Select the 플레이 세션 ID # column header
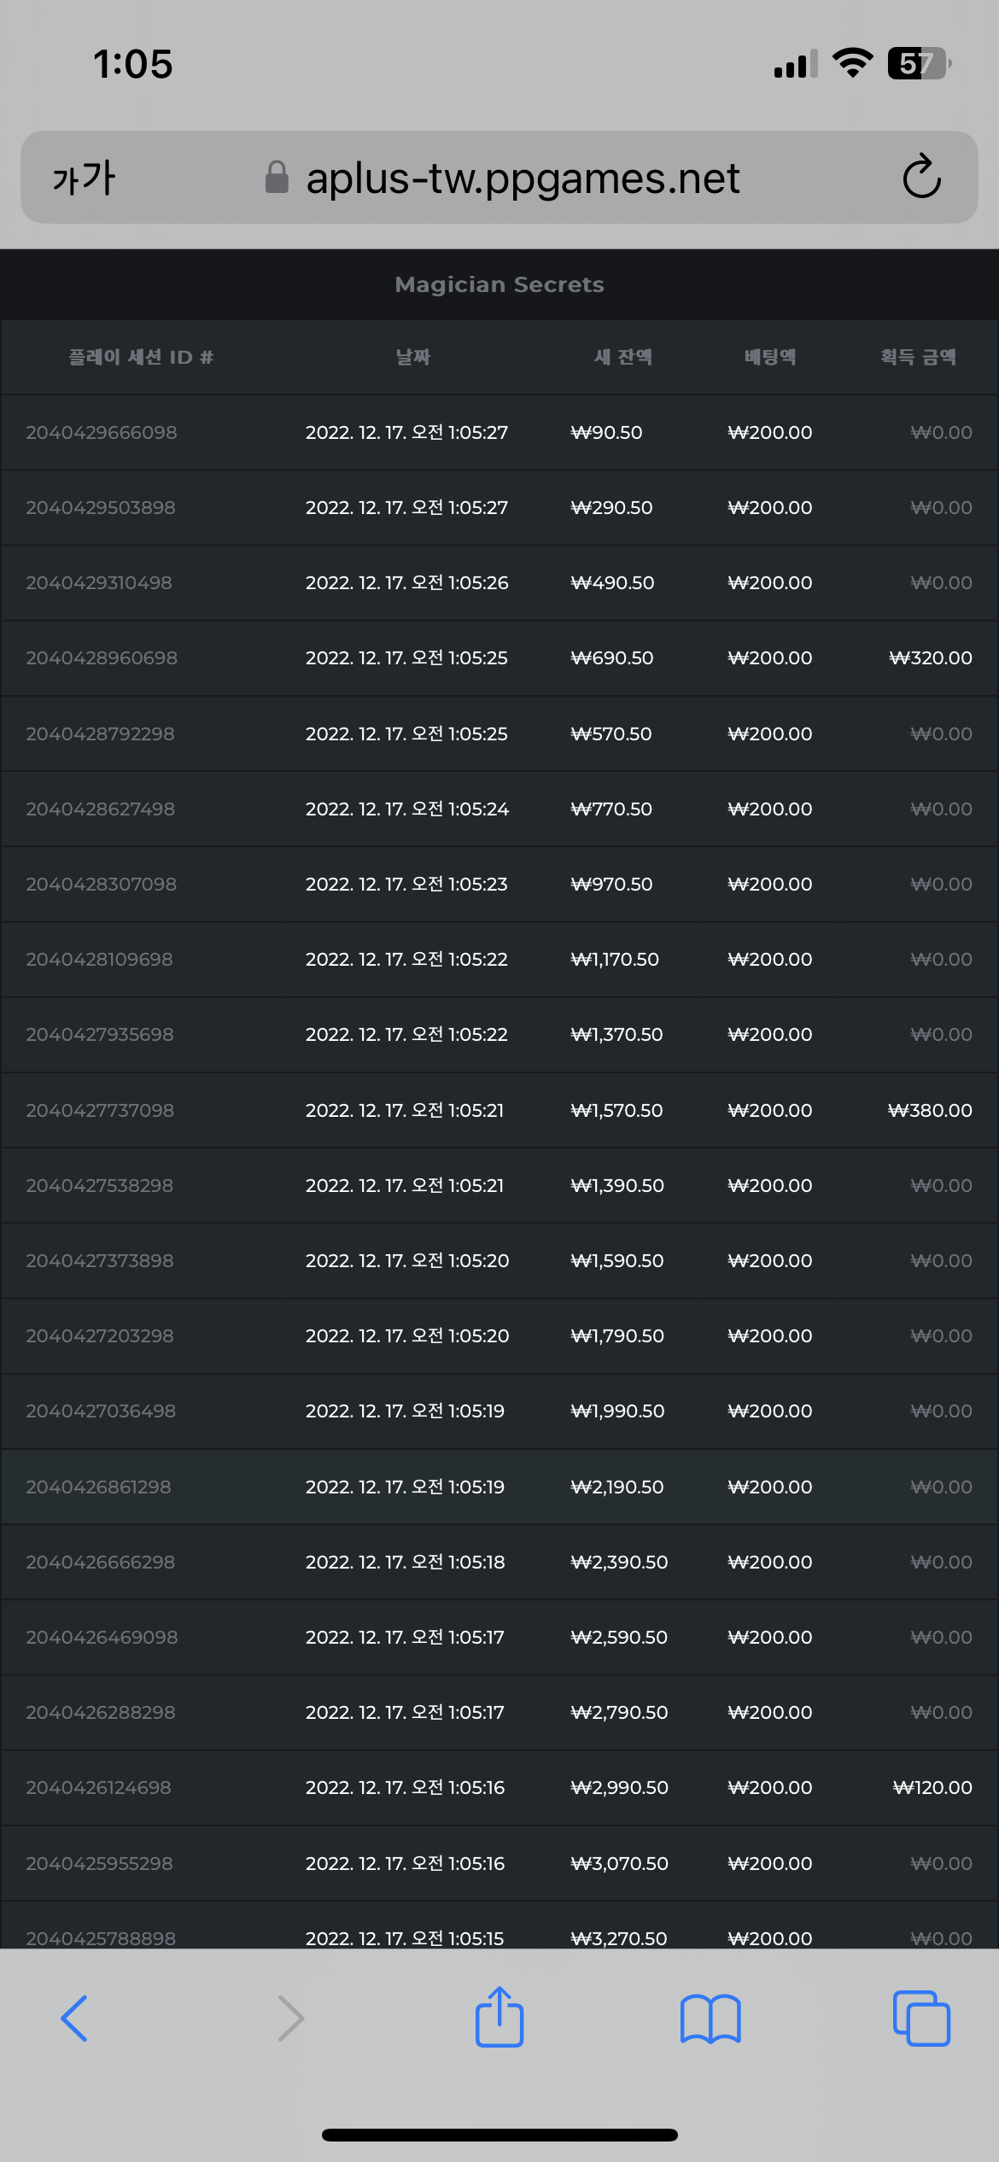This screenshot has height=2162, width=999. [141, 357]
